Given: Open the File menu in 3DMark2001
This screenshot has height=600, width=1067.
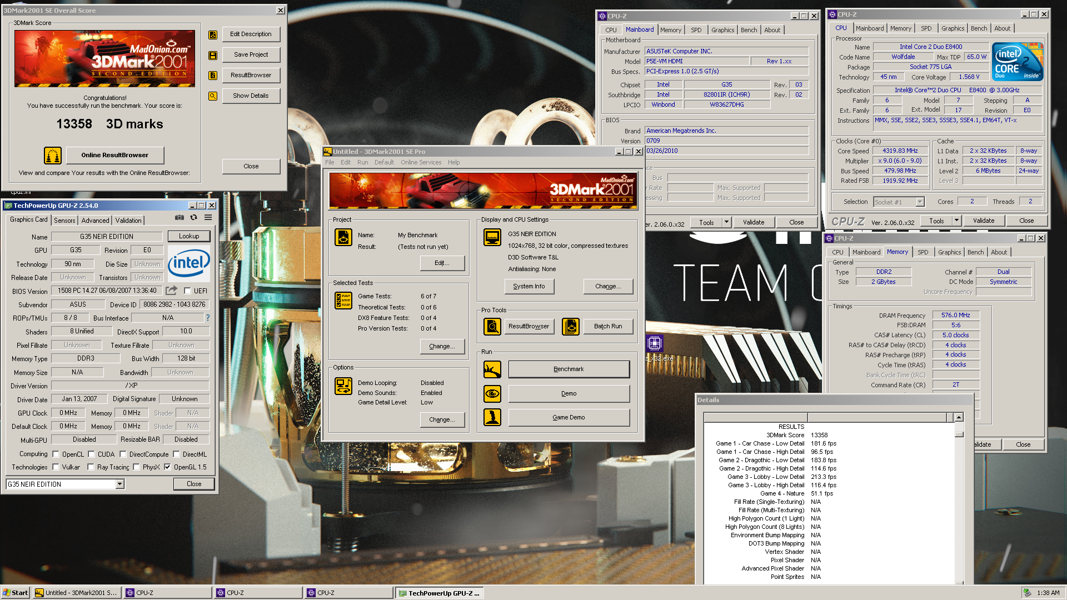Looking at the screenshot, I should point(330,163).
